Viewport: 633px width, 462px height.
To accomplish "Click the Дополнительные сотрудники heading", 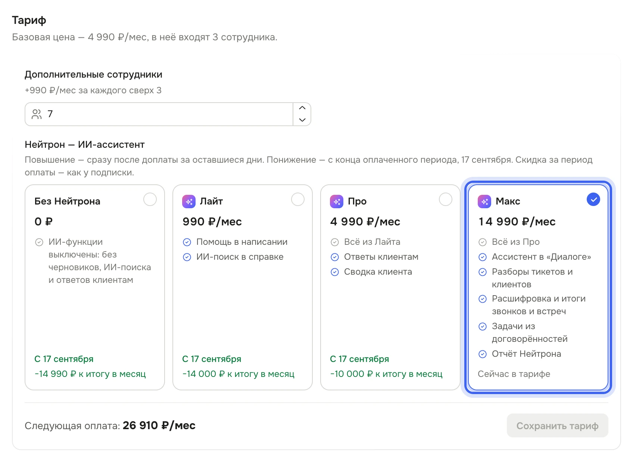I will (x=93, y=75).
